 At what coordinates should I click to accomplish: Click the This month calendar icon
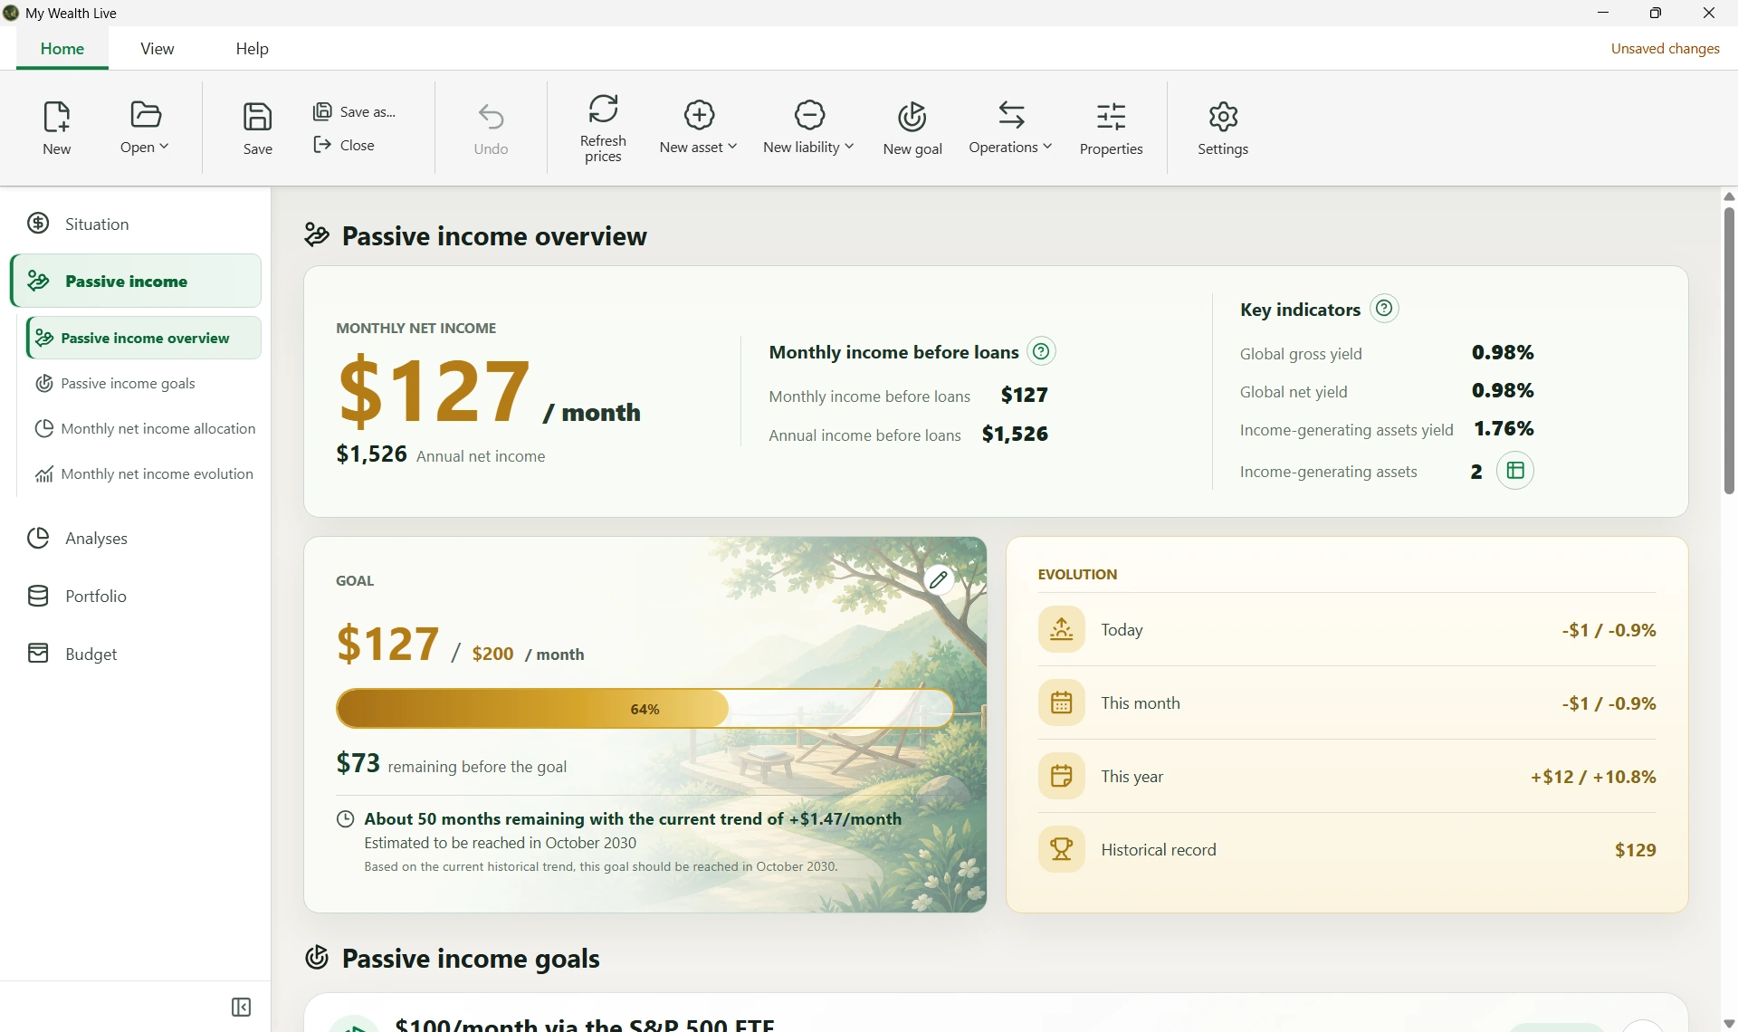[1061, 702]
